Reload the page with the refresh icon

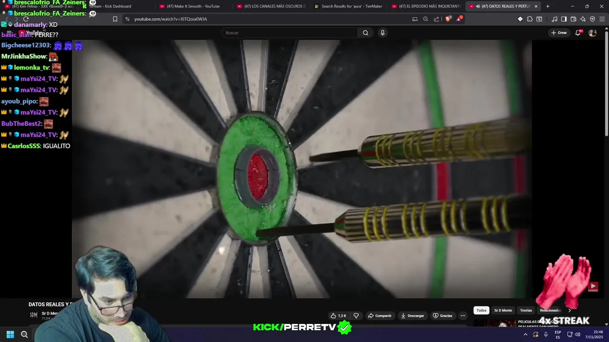coord(26,19)
